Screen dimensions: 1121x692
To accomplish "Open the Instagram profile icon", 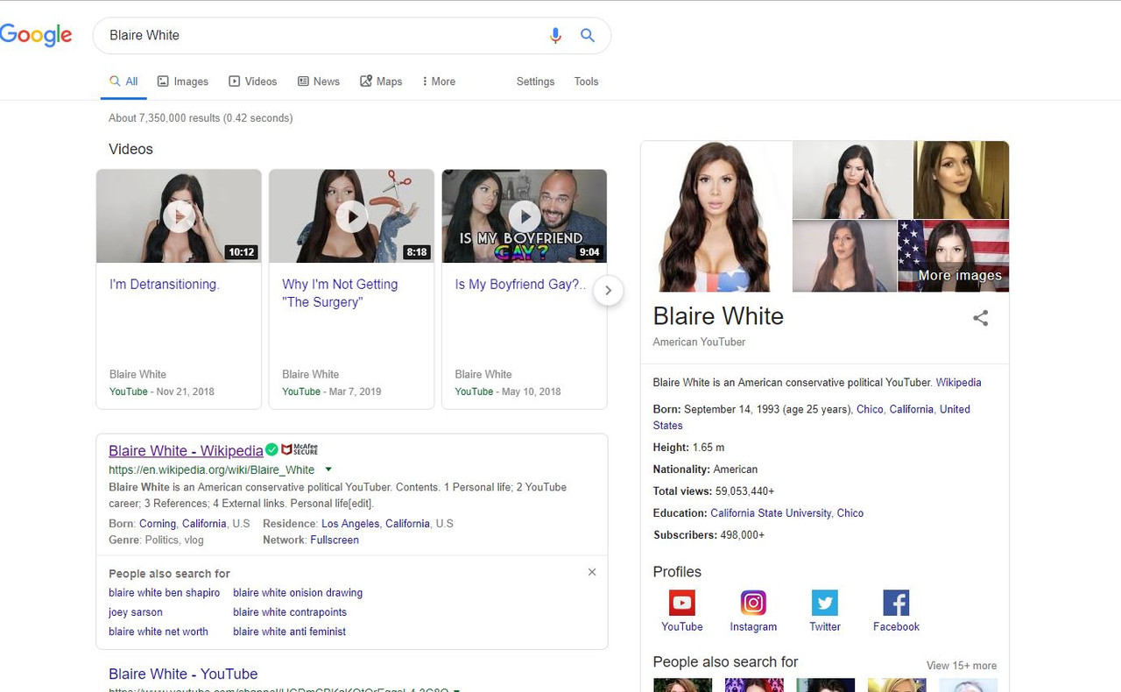I will coord(753,603).
